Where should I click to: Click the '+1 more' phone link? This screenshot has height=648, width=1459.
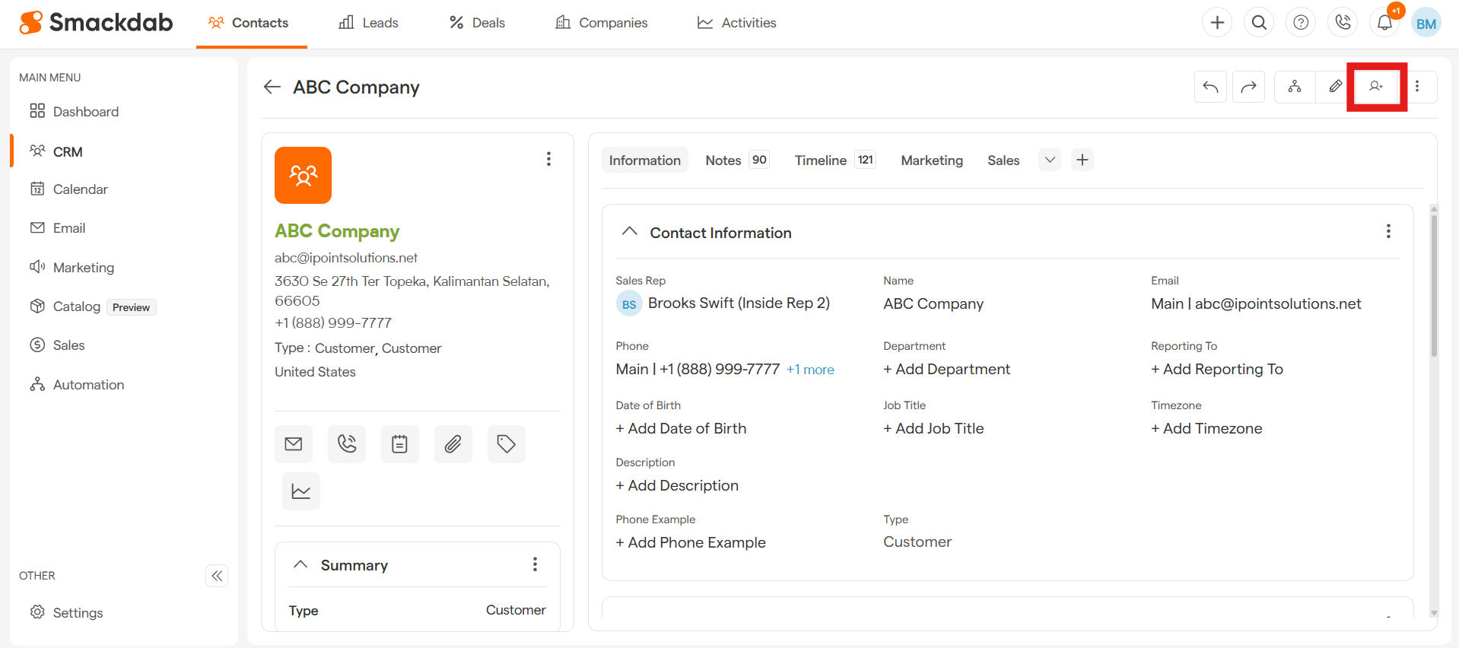[x=810, y=370]
